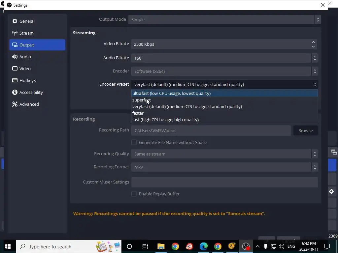
Task: Show hidden system tray icons
Action: tap(257, 246)
